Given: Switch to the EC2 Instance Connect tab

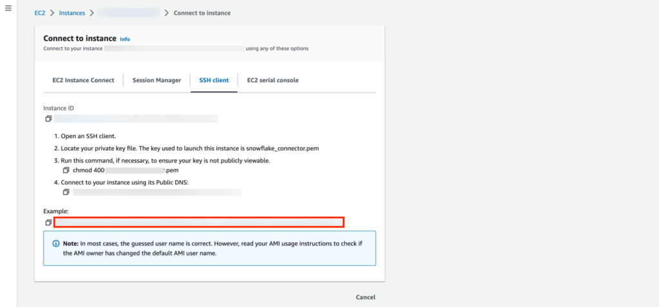Looking at the screenshot, I should [83, 80].
